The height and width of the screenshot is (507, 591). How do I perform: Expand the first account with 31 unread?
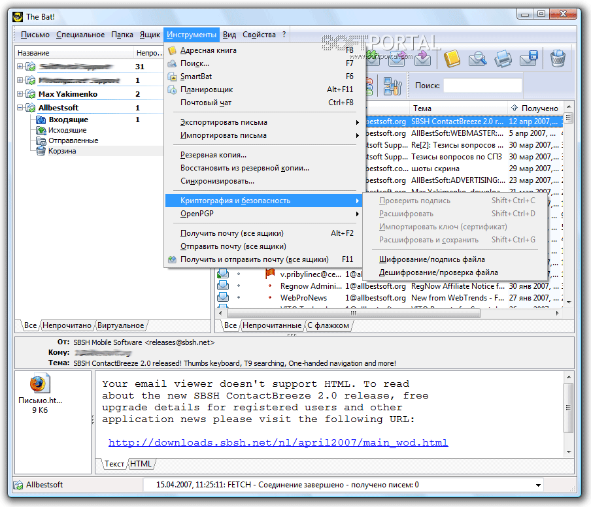(20, 66)
